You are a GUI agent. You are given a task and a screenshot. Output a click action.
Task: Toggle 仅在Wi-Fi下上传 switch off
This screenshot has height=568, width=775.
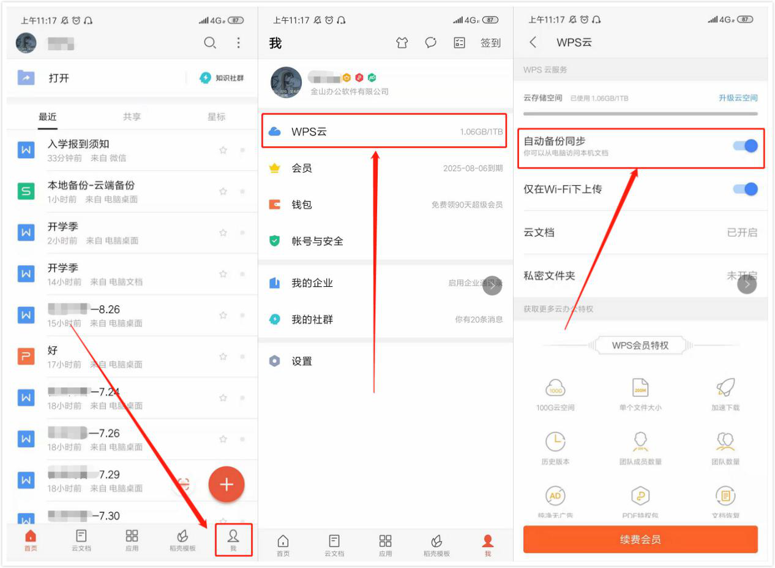[x=745, y=189]
